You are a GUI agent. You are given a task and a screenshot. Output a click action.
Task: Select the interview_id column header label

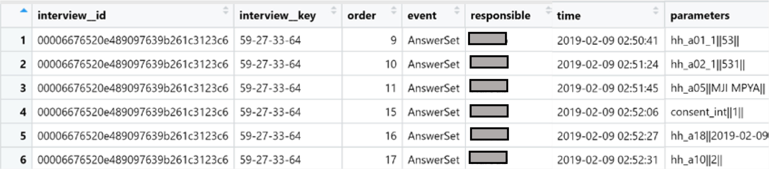click(x=72, y=16)
